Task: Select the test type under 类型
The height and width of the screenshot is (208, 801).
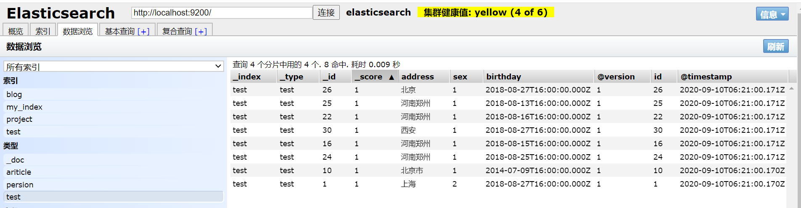Action: pyautogui.click(x=114, y=197)
